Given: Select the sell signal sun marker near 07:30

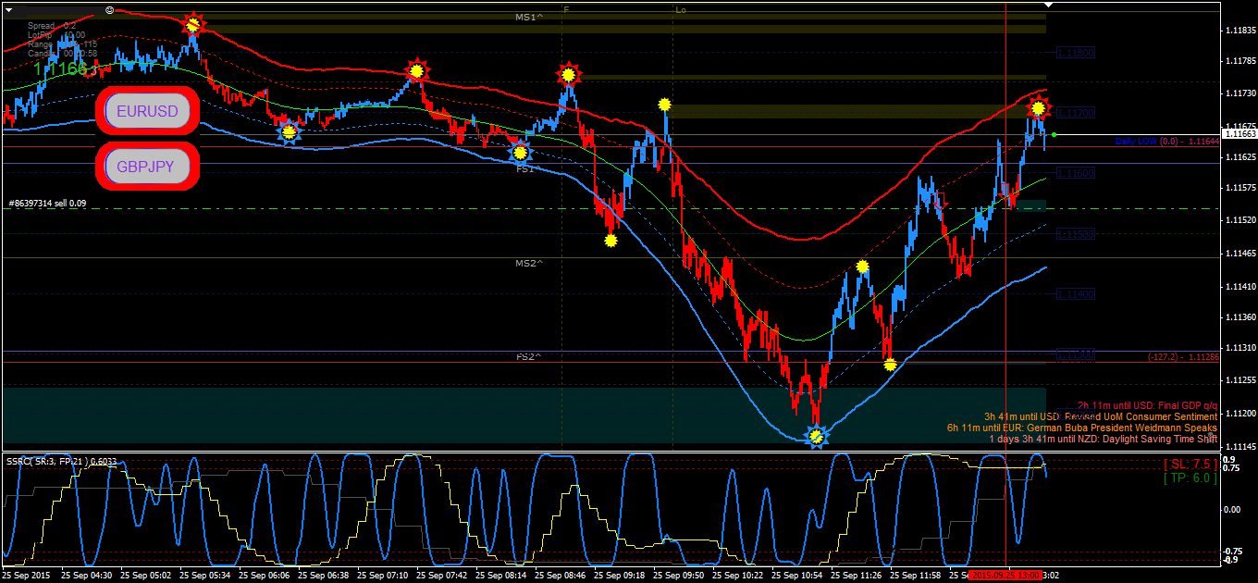Looking at the screenshot, I should (x=417, y=70).
